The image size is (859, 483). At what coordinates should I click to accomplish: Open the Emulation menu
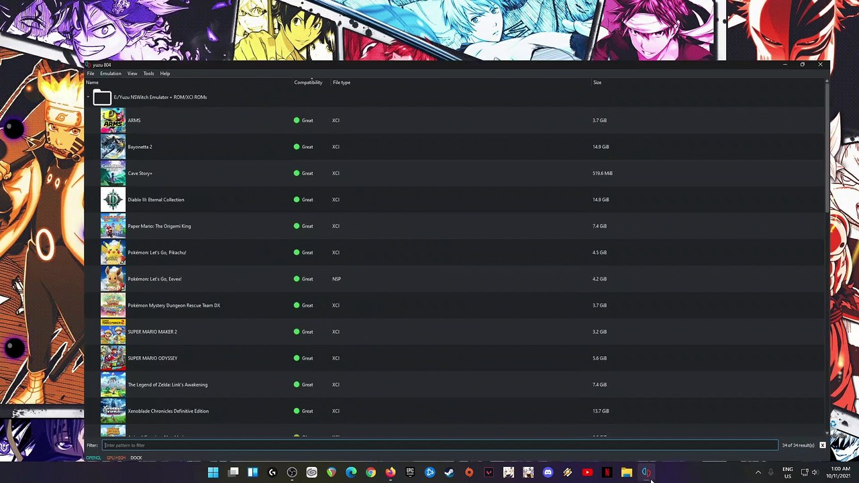(111, 74)
